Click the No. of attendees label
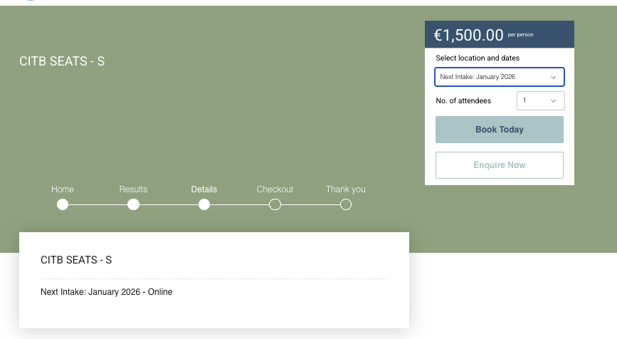This screenshot has width=617, height=339. (463, 101)
